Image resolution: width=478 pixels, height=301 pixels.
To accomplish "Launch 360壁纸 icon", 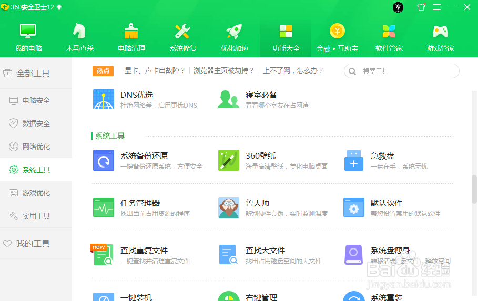I will pyautogui.click(x=229, y=160).
